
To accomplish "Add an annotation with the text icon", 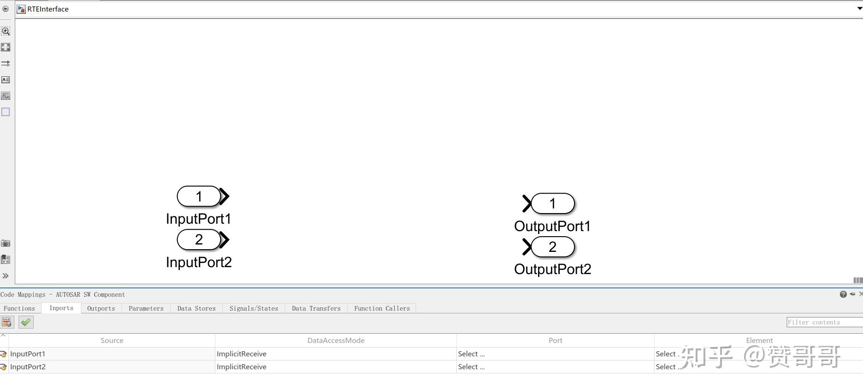I will tap(6, 79).
